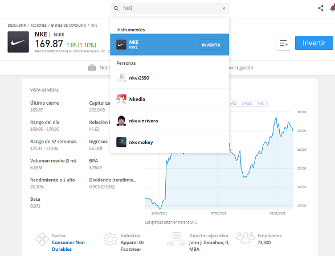Click Rendimiento a 1 año value 26.30%
This screenshot has width=335, height=256.
(x=37, y=187)
